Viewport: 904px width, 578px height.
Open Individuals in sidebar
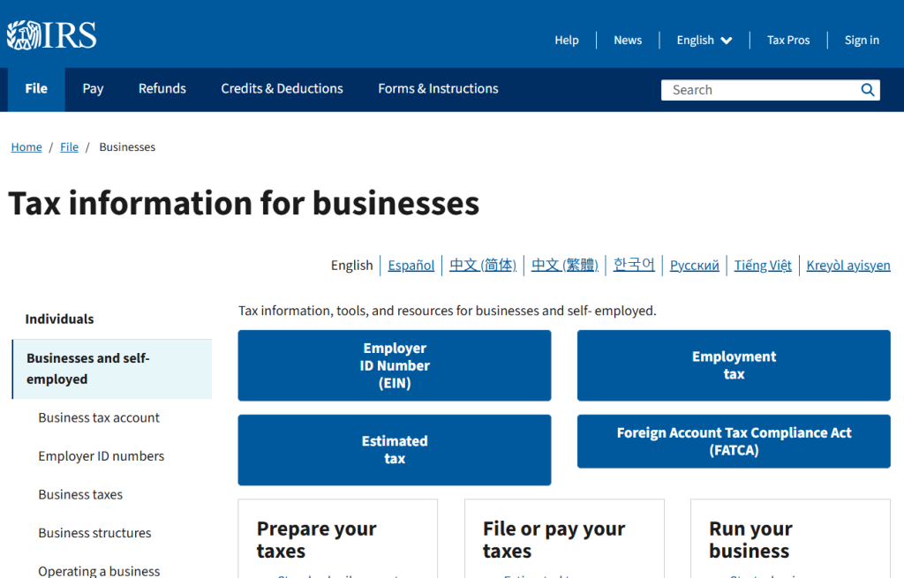pyautogui.click(x=59, y=319)
